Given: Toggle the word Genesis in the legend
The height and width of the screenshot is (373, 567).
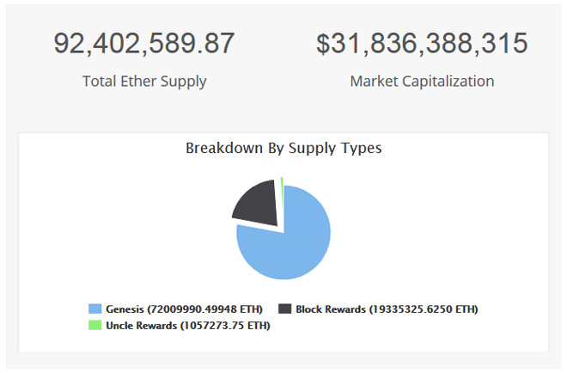Looking at the screenshot, I should [x=125, y=309].
